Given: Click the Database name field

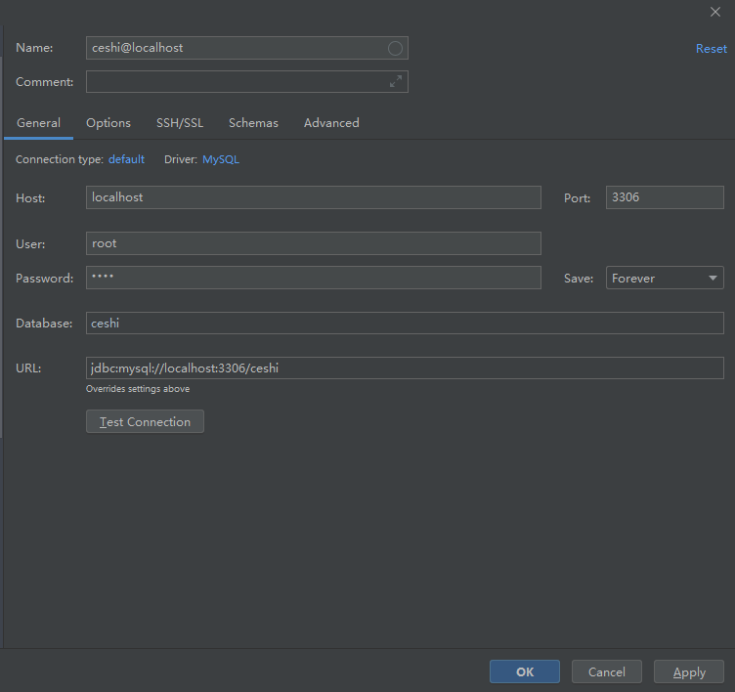Looking at the screenshot, I should coord(405,323).
